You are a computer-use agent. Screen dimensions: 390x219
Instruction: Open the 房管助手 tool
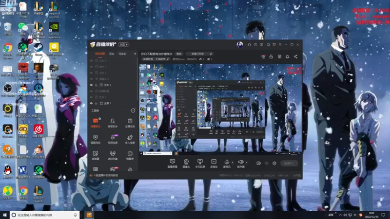pos(113,123)
